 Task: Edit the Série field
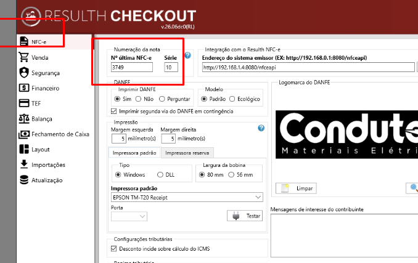[171, 67]
